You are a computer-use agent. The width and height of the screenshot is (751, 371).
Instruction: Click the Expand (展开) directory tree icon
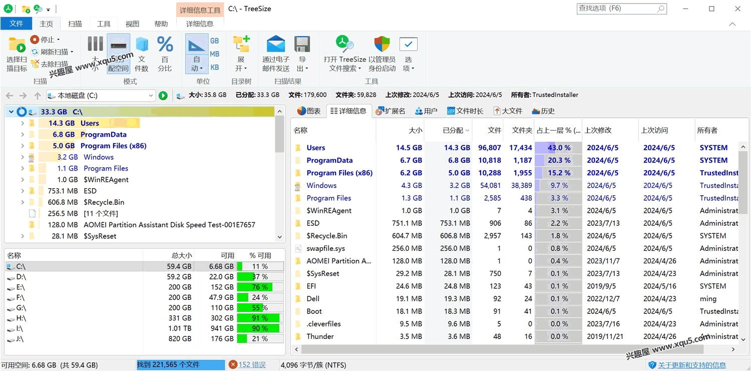(241, 45)
